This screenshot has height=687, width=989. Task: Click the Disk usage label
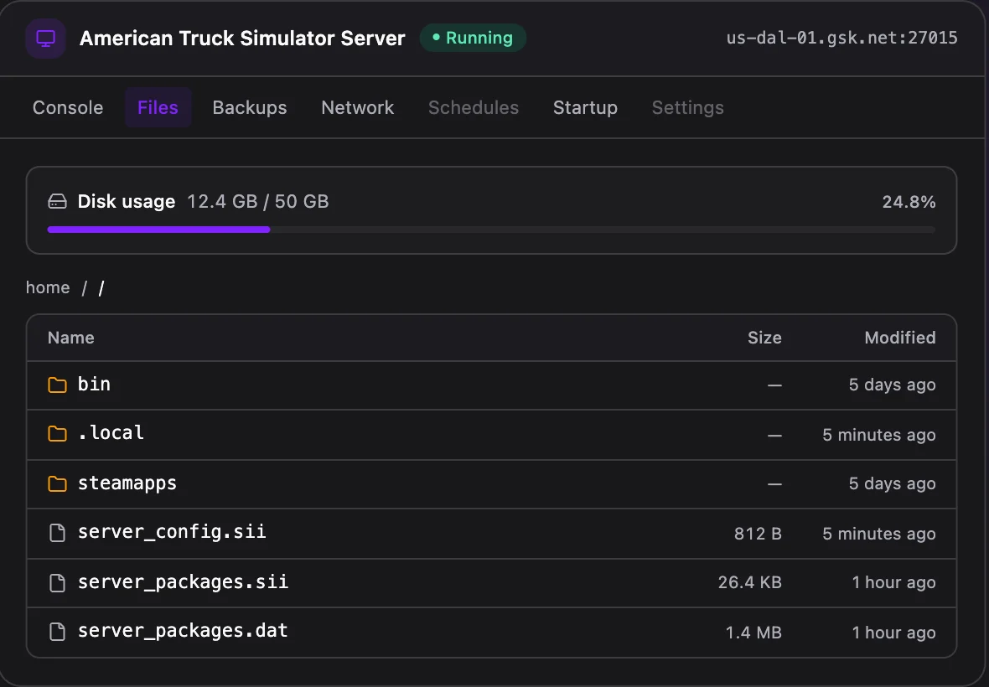tap(127, 202)
